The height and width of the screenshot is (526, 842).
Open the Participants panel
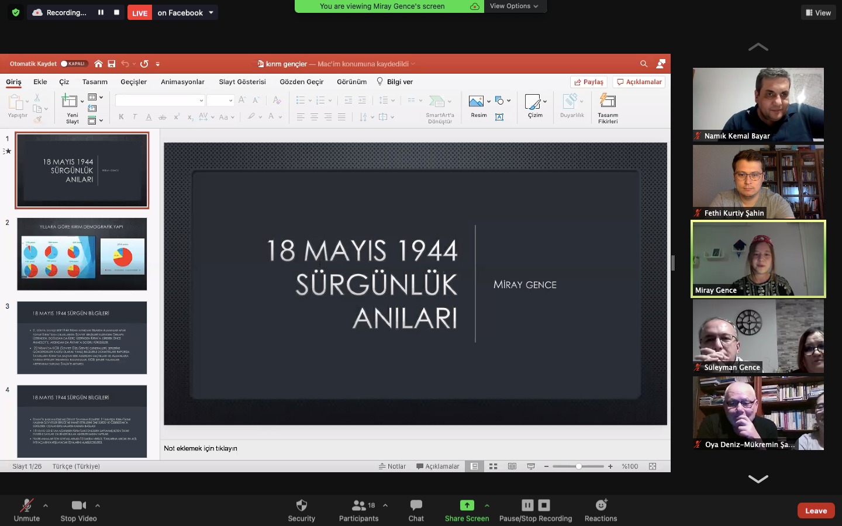(359, 510)
